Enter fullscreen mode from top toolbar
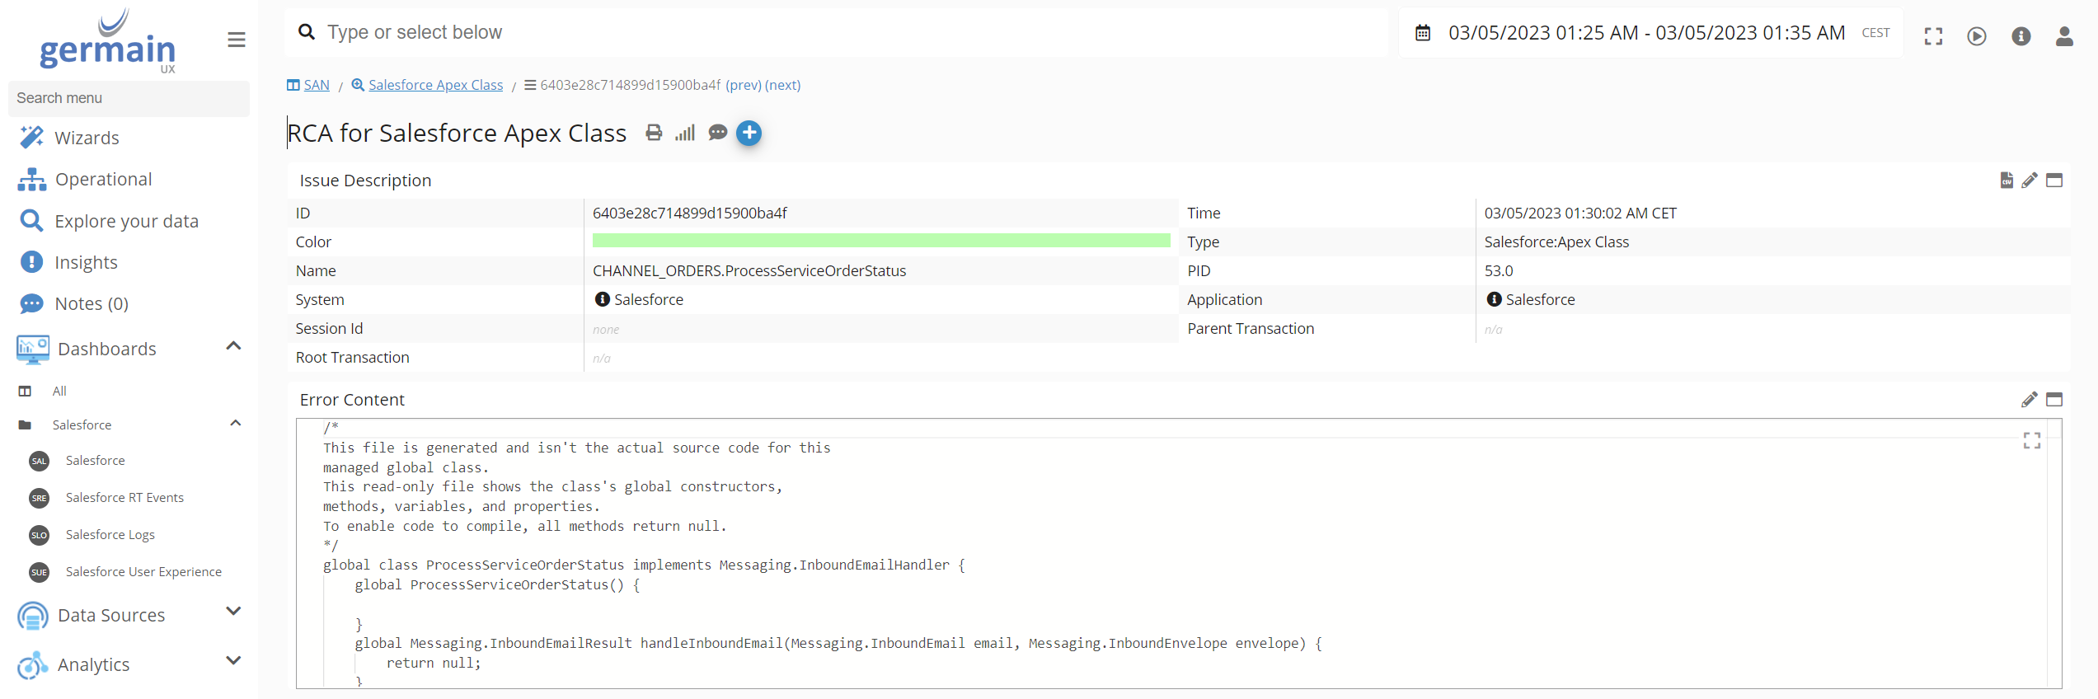This screenshot has height=699, width=2098. [1933, 36]
